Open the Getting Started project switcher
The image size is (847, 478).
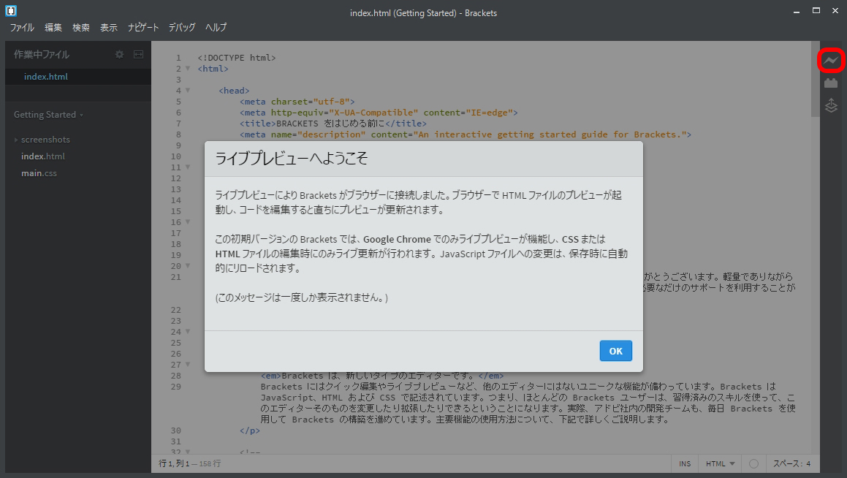point(45,114)
